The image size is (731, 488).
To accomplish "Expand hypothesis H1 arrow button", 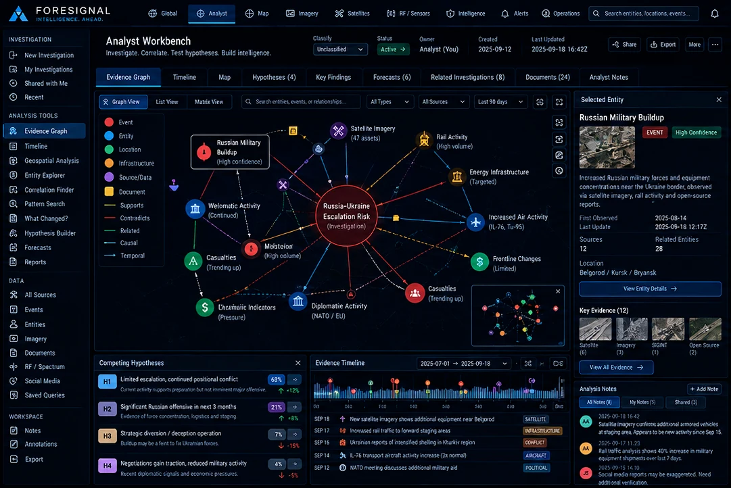I will point(295,379).
